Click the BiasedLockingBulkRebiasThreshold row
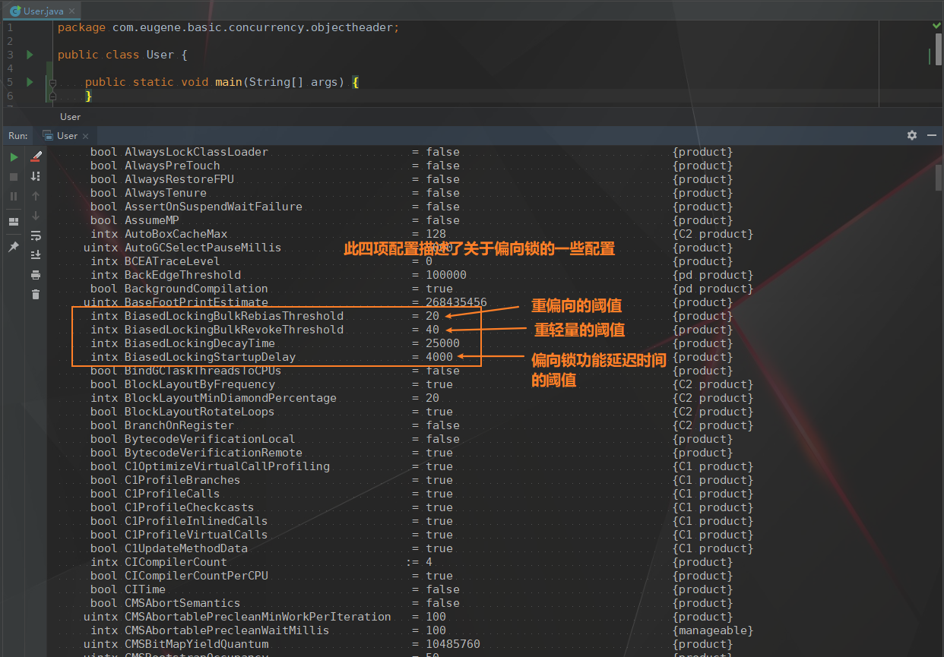 [x=411, y=316]
